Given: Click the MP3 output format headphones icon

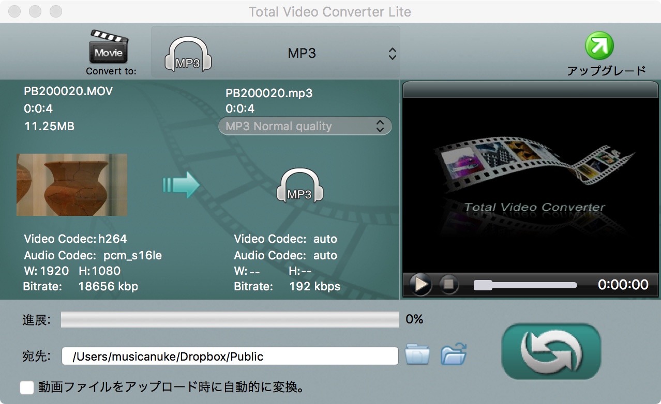Looking at the screenshot, I should point(300,186).
